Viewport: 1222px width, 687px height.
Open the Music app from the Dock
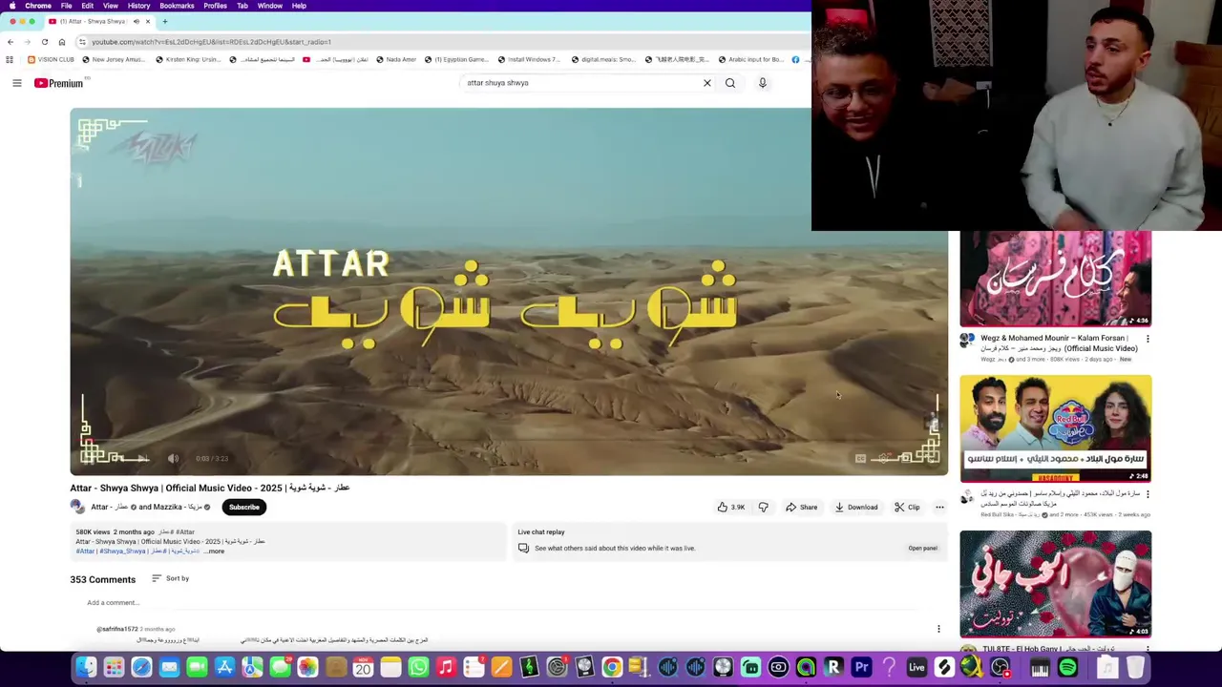coord(446,668)
